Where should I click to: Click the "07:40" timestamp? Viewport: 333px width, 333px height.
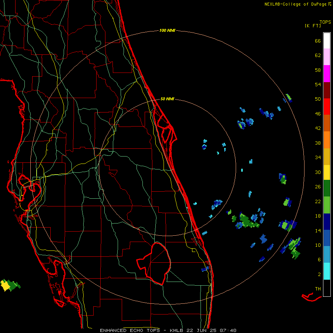click(x=228, y=330)
